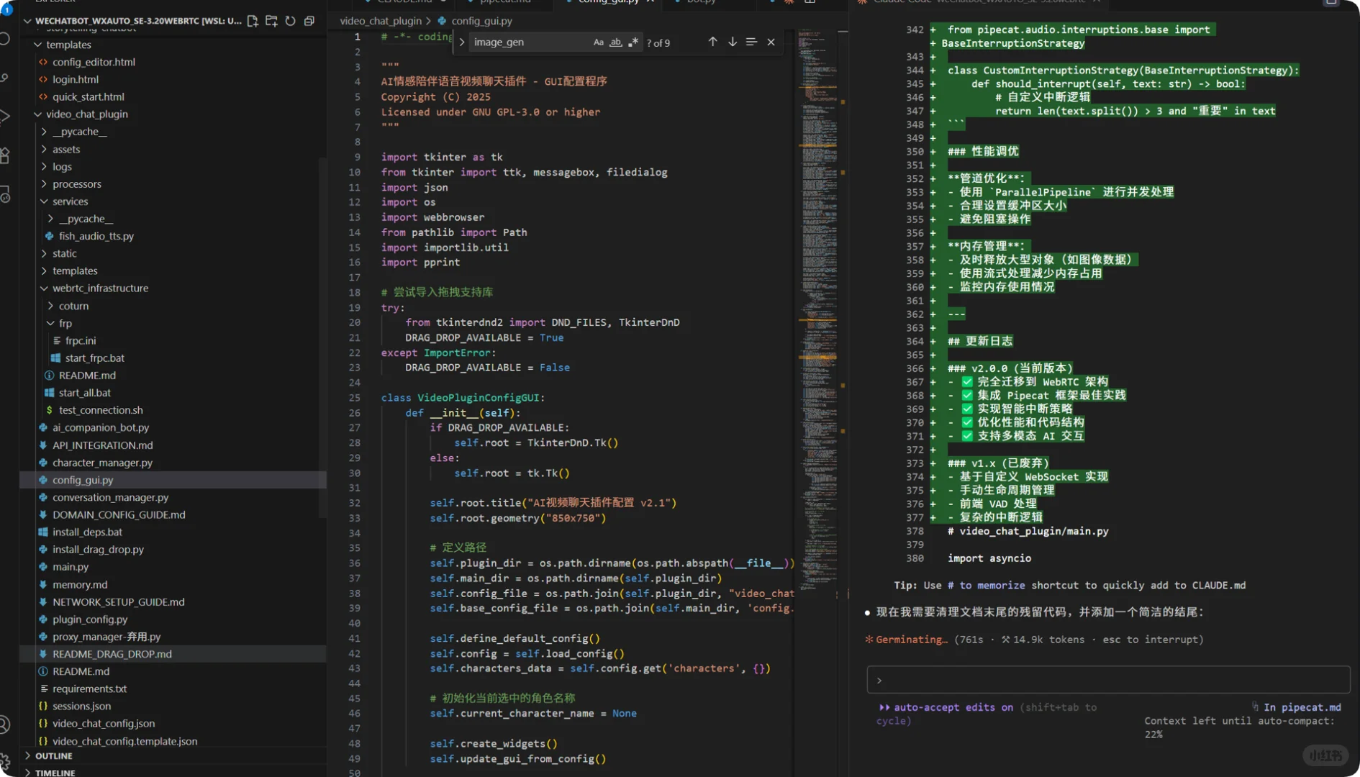Expand the Replace row in find widget

coord(462,42)
